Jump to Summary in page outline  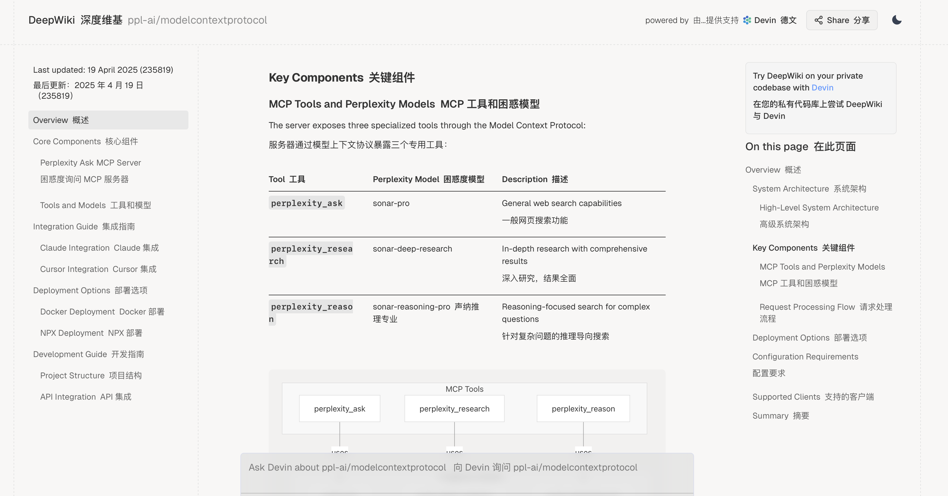[780, 416]
